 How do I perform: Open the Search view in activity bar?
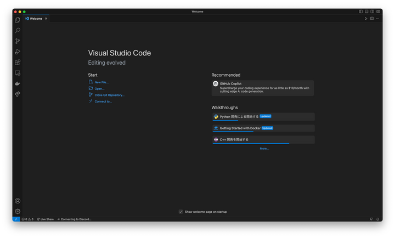18,31
